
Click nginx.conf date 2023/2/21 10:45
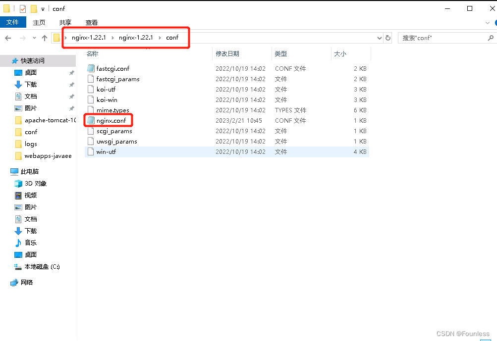[239, 121]
